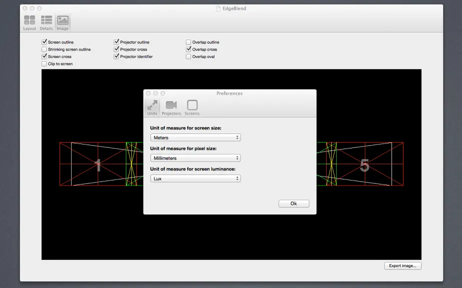Enable the Overlap oval checkbox
Image resolution: width=462 pixels, height=288 pixels.
(x=188, y=56)
